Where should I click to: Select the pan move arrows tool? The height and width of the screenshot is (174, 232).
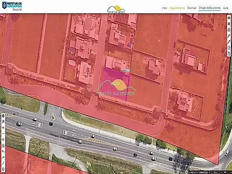pos(3,139)
